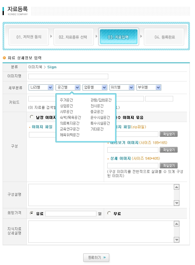Select the 유료 radio button
195x265 pixels.
pyautogui.click(x=31, y=213)
